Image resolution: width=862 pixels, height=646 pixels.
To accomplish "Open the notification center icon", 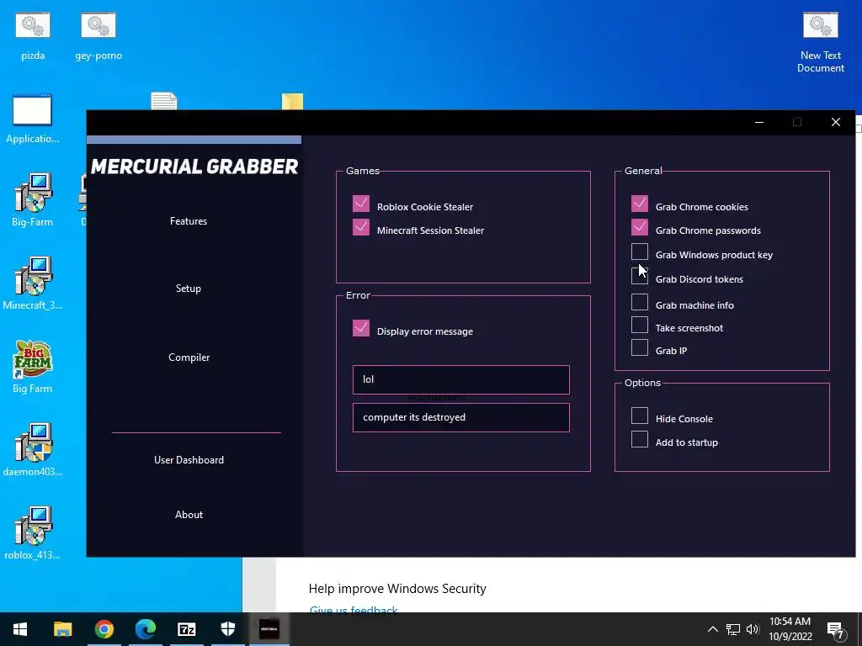I will [x=836, y=629].
